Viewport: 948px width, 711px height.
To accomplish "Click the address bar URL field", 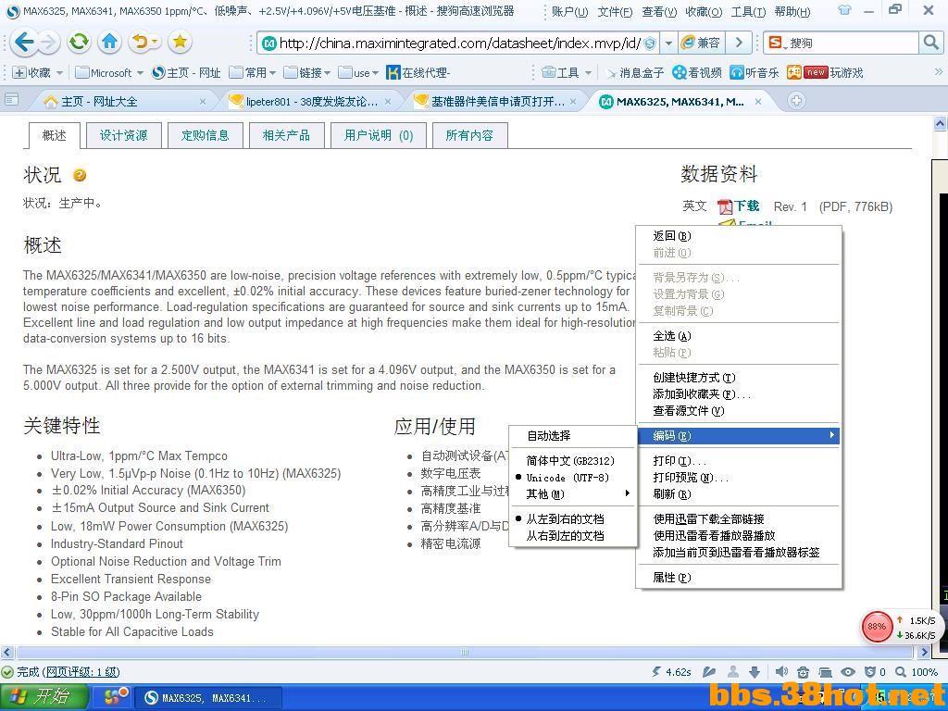I will (x=459, y=43).
